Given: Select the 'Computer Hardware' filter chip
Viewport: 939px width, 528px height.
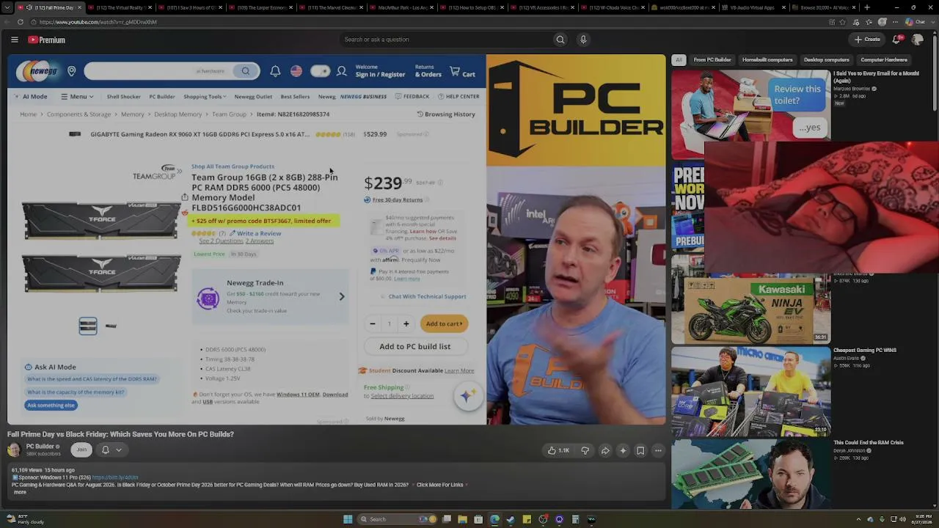Looking at the screenshot, I should click(x=884, y=60).
